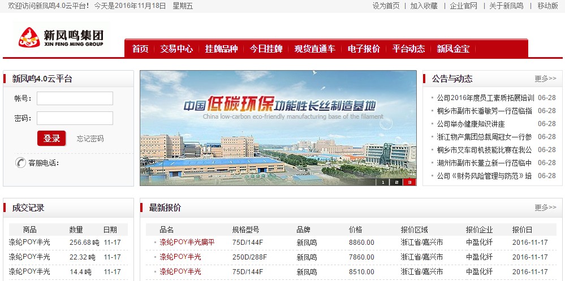
Task: Open the 新凤金宝 menu item
Action: pos(453,49)
